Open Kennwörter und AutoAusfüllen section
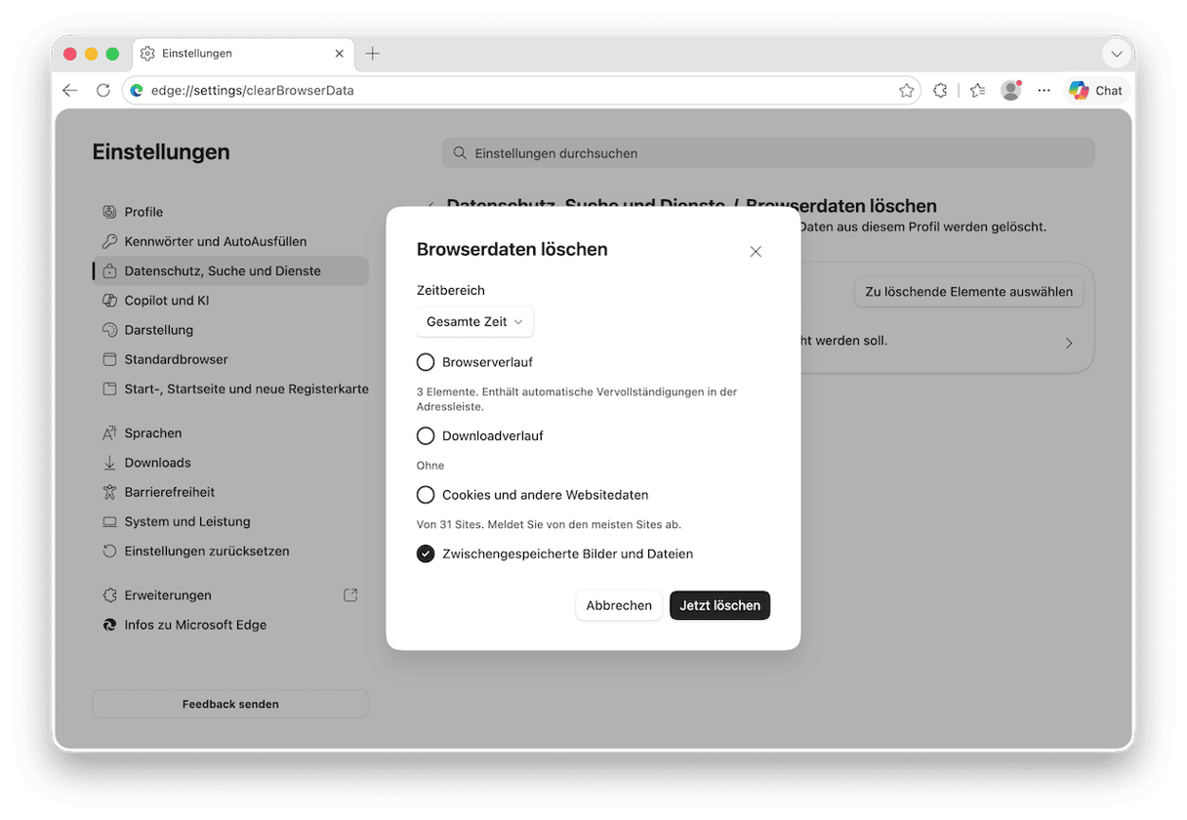 [x=230, y=241]
